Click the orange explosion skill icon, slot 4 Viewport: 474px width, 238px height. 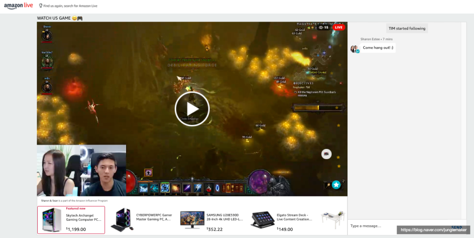click(x=176, y=188)
